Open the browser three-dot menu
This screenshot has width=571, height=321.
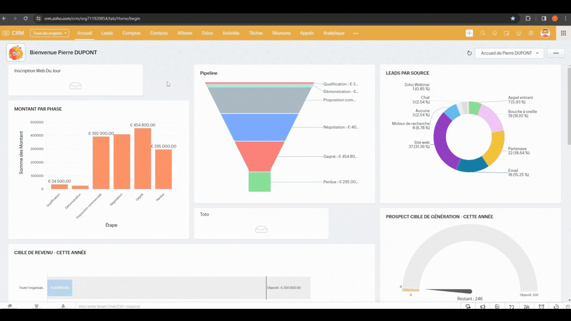566,18
